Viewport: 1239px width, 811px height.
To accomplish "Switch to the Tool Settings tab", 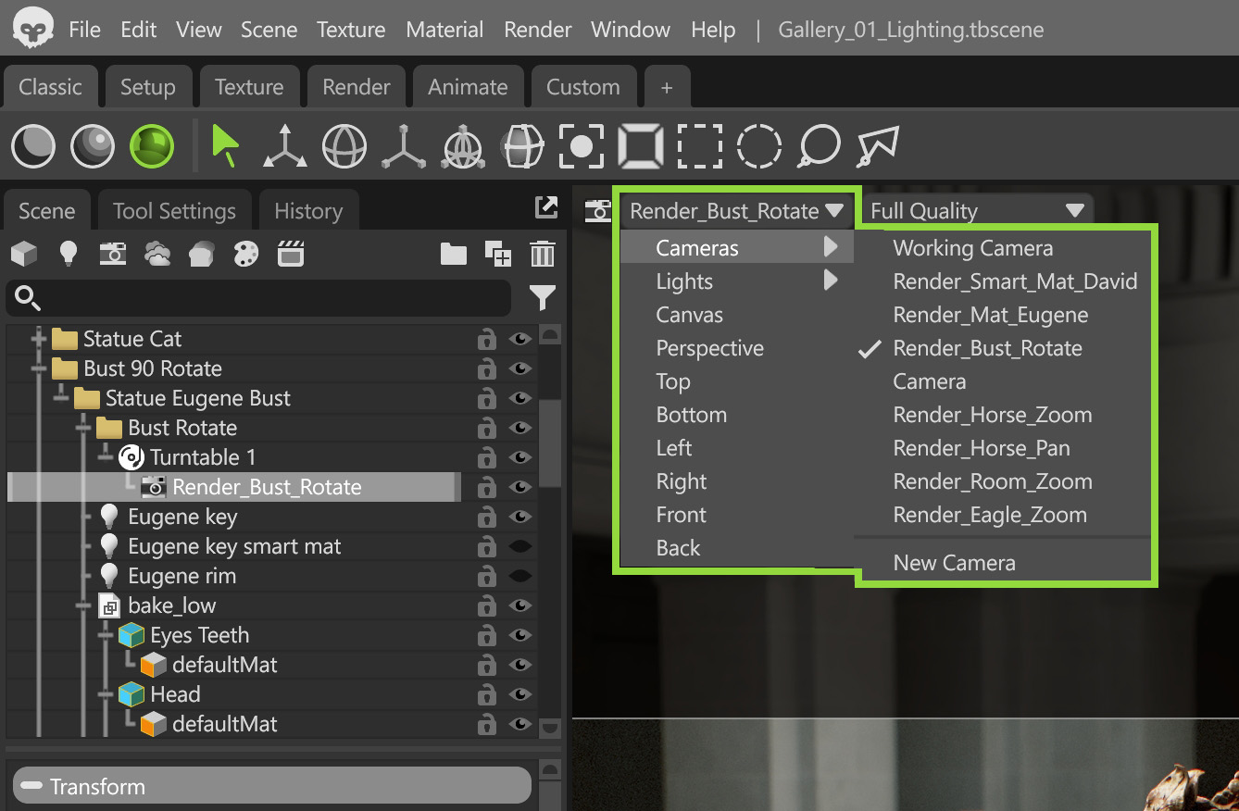I will [x=174, y=211].
